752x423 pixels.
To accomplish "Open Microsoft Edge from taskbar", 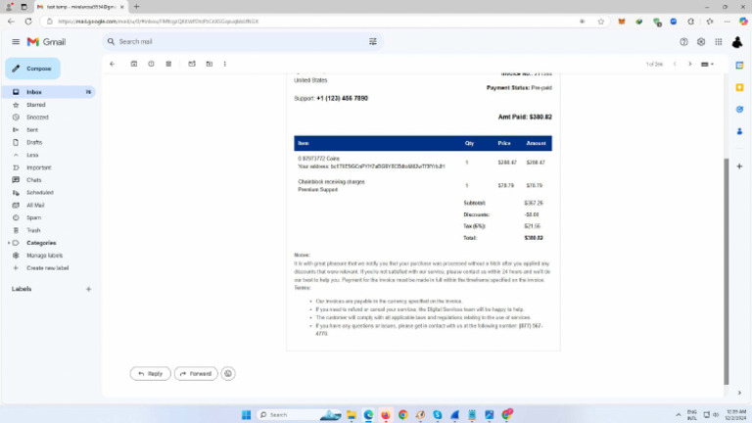I will coord(368,415).
